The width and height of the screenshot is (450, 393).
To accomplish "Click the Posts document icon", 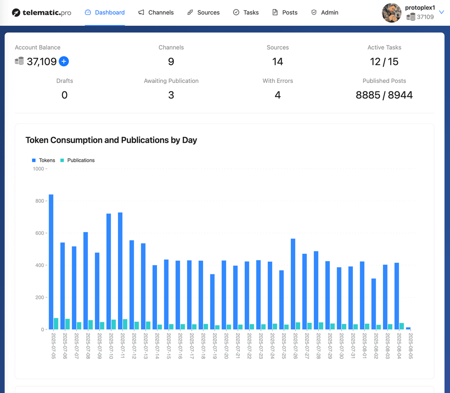I will 275,12.
